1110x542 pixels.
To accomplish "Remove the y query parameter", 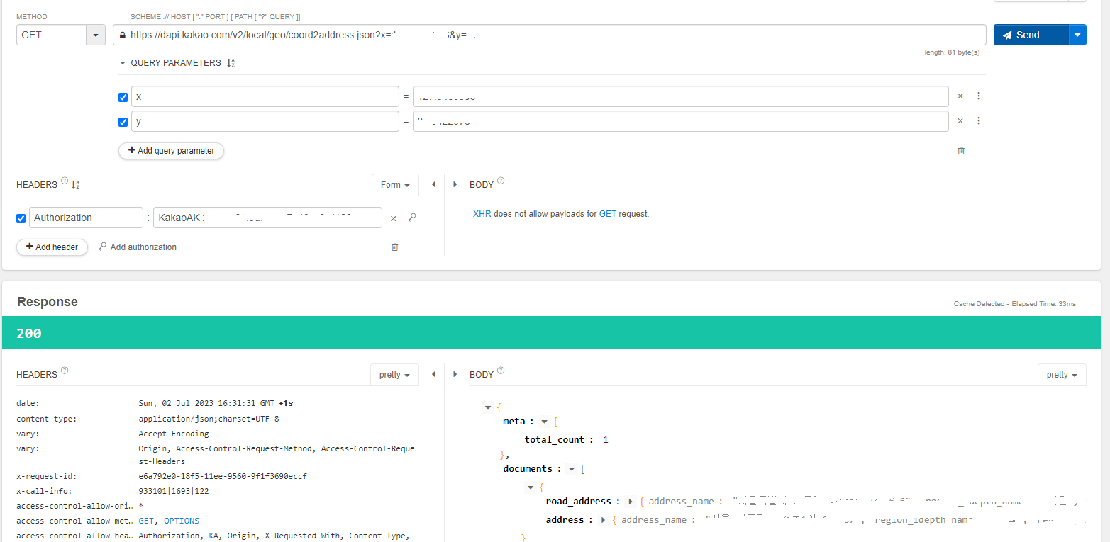I will [960, 121].
